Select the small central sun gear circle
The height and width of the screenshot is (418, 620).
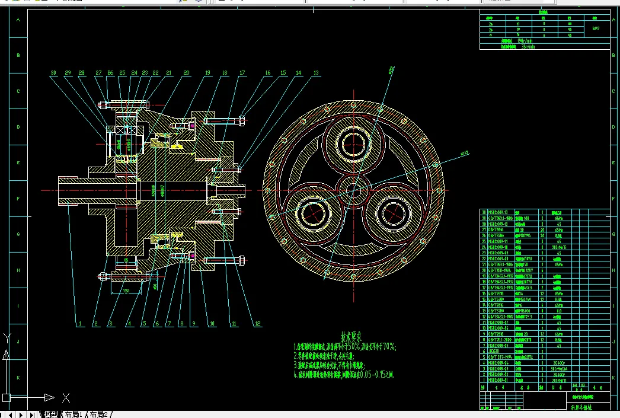353,192
